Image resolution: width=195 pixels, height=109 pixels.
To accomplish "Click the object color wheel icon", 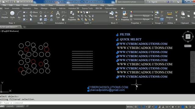I will [x=131, y=12].
